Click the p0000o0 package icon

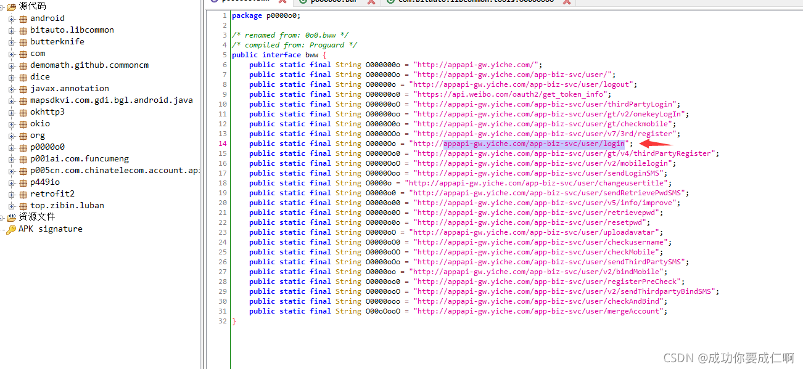23,147
